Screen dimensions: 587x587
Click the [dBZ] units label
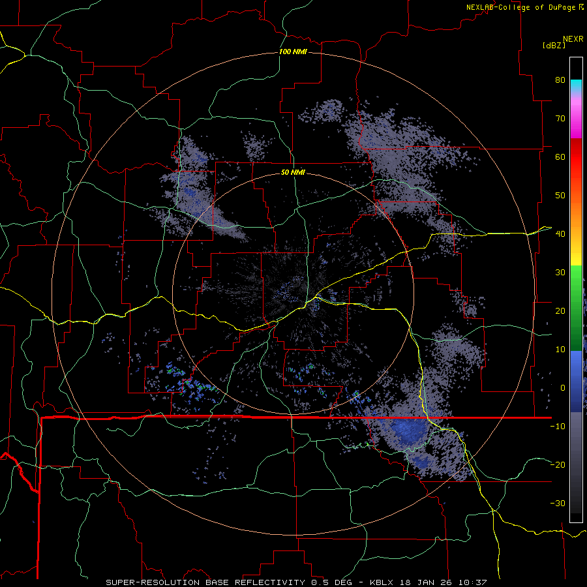tap(554, 45)
